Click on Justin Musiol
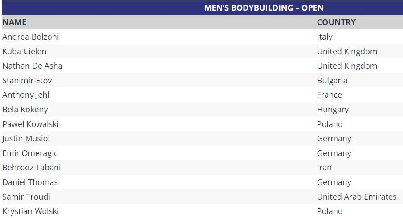403x218 pixels. 26,139
